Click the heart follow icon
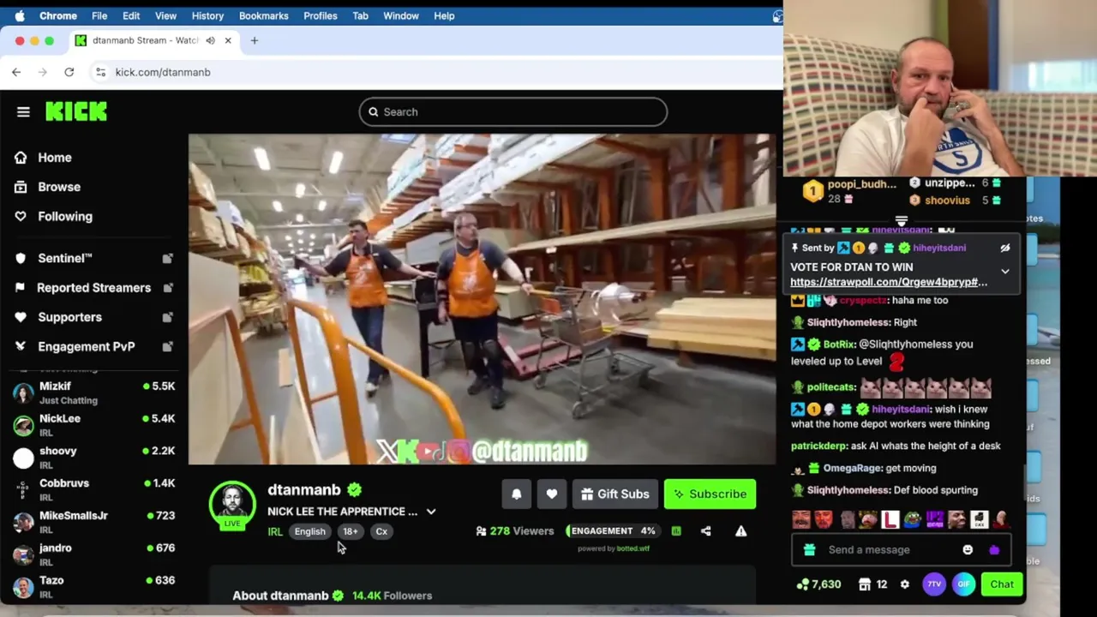 pyautogui.click(x=551, y=494)
